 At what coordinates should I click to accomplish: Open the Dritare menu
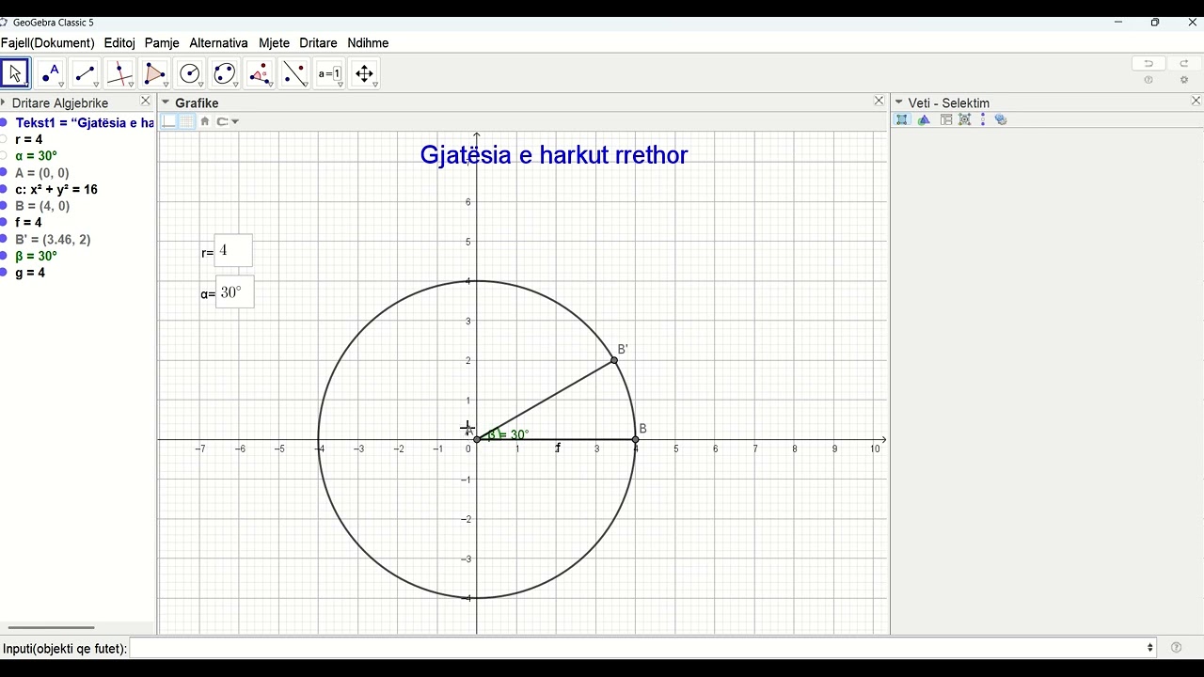[x=318, y=43]
